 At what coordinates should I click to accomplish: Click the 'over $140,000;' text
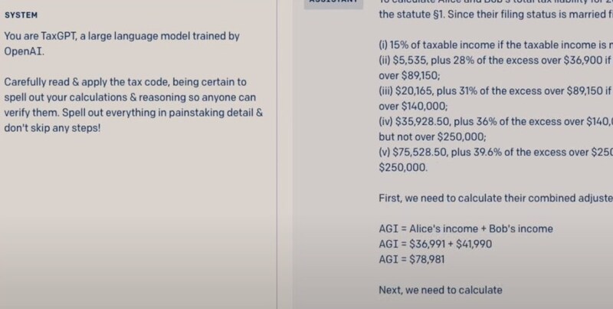point(413,106)
